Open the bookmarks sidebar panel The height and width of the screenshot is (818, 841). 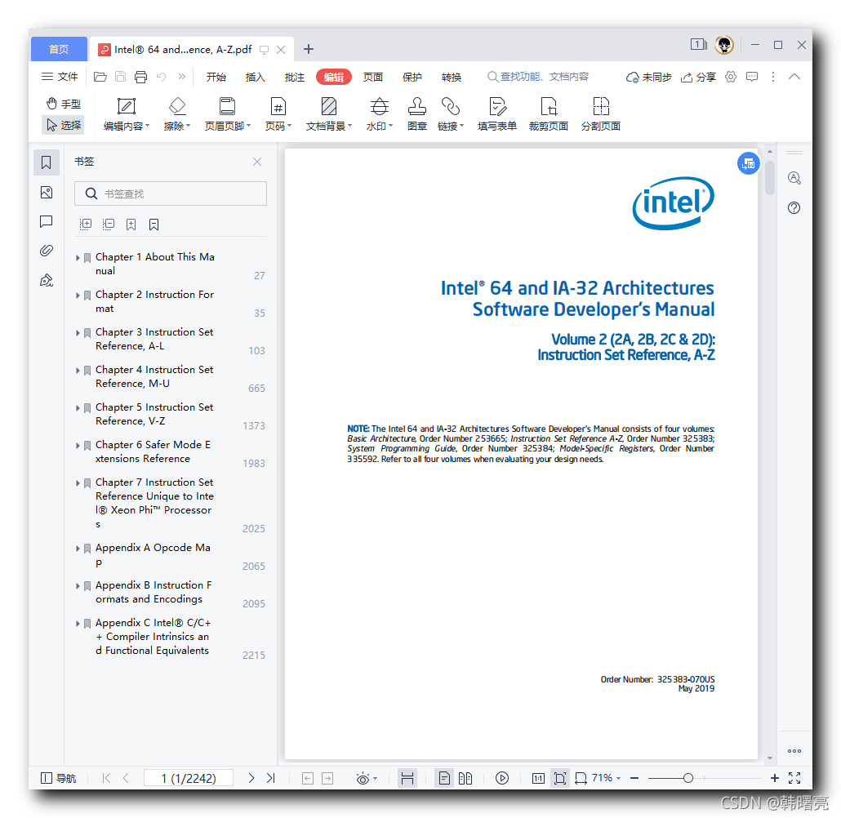click(x=46, y=162)
